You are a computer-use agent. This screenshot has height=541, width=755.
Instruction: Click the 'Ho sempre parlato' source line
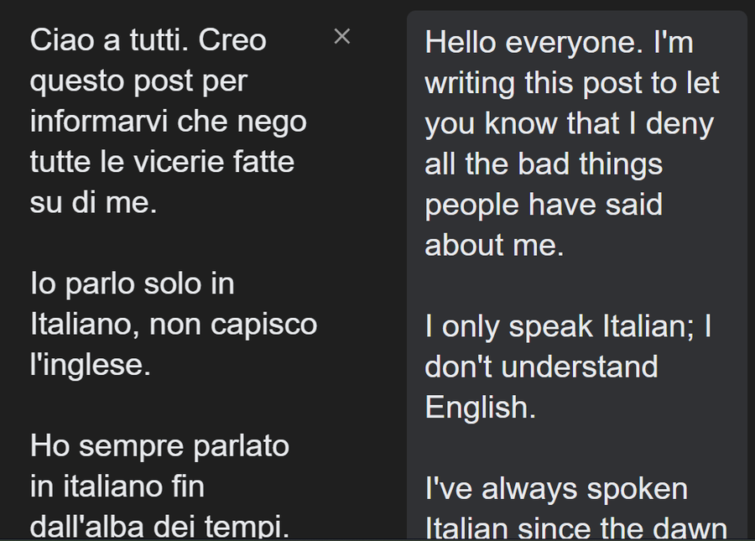click(x=159, y=445)
